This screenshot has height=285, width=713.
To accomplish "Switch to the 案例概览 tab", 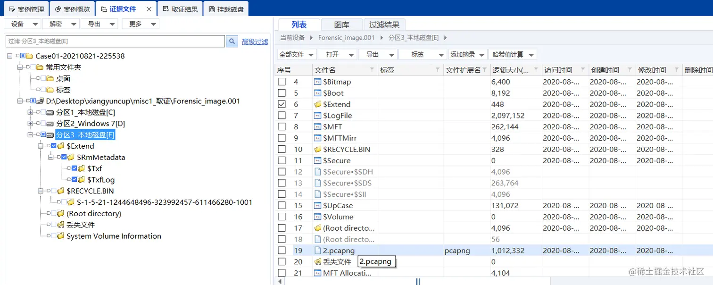I will coord(72,9).
